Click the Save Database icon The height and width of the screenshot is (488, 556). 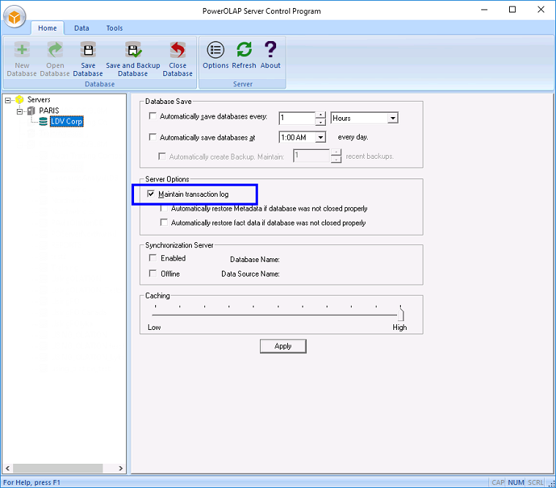[x=88, y=51]
